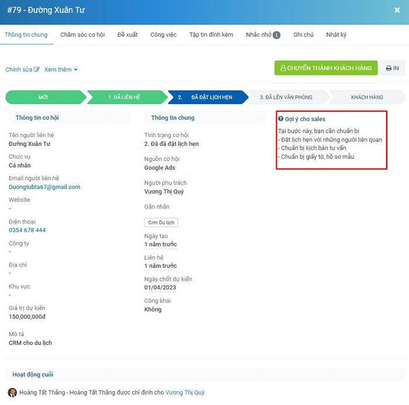Click Liên hệ value 1 năm trước

(161, 266)
